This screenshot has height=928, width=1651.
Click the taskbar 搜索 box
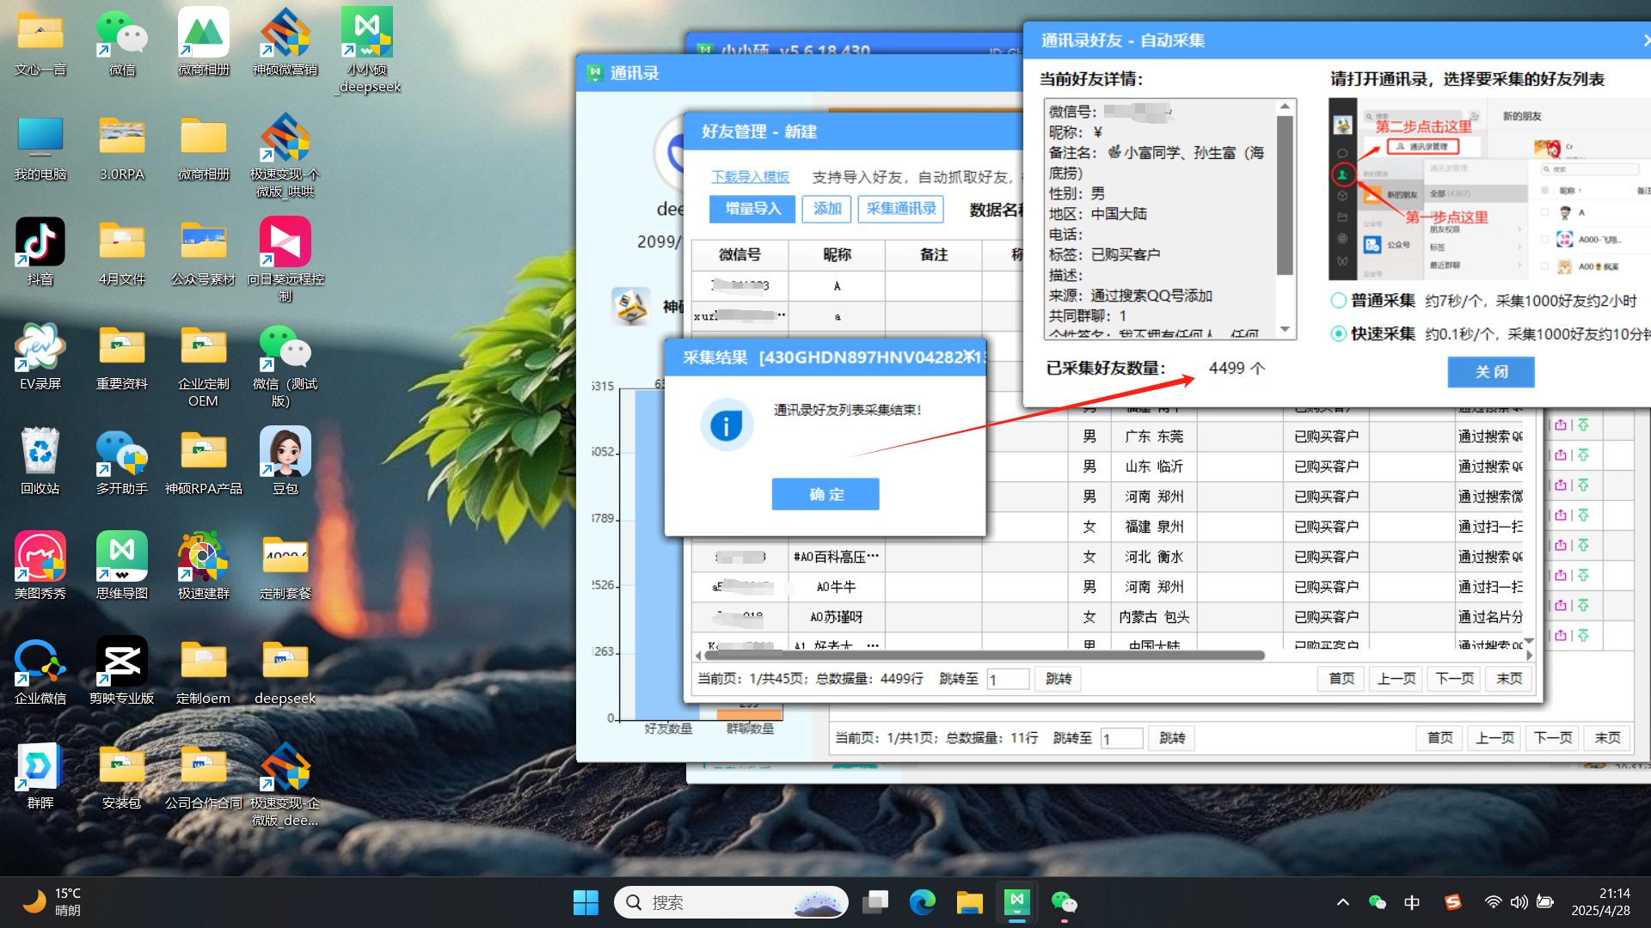[x=731, y=902]
